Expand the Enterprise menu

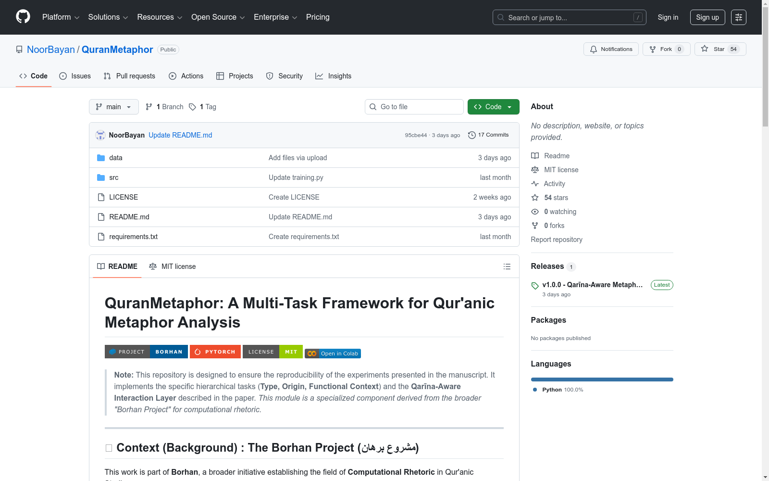[275, 17]
